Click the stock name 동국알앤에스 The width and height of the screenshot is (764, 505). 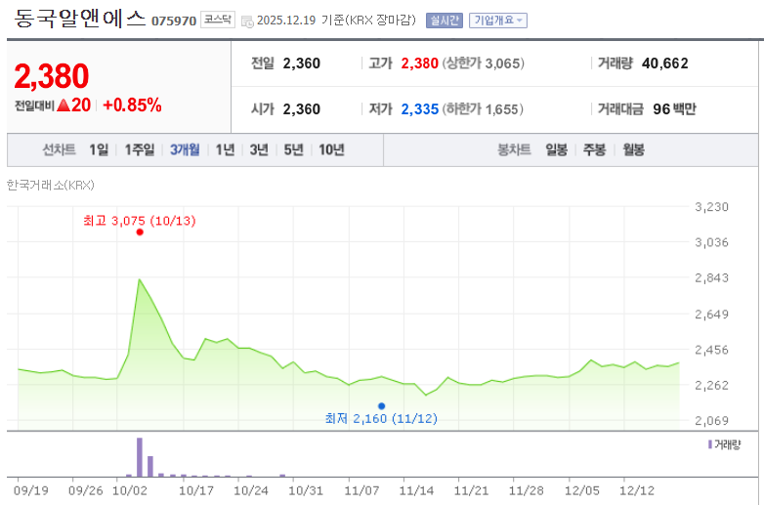[80, 19]
